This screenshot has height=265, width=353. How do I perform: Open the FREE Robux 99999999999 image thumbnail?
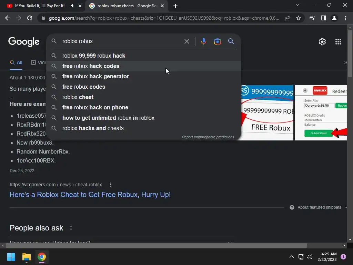click(x=267, y=113)
